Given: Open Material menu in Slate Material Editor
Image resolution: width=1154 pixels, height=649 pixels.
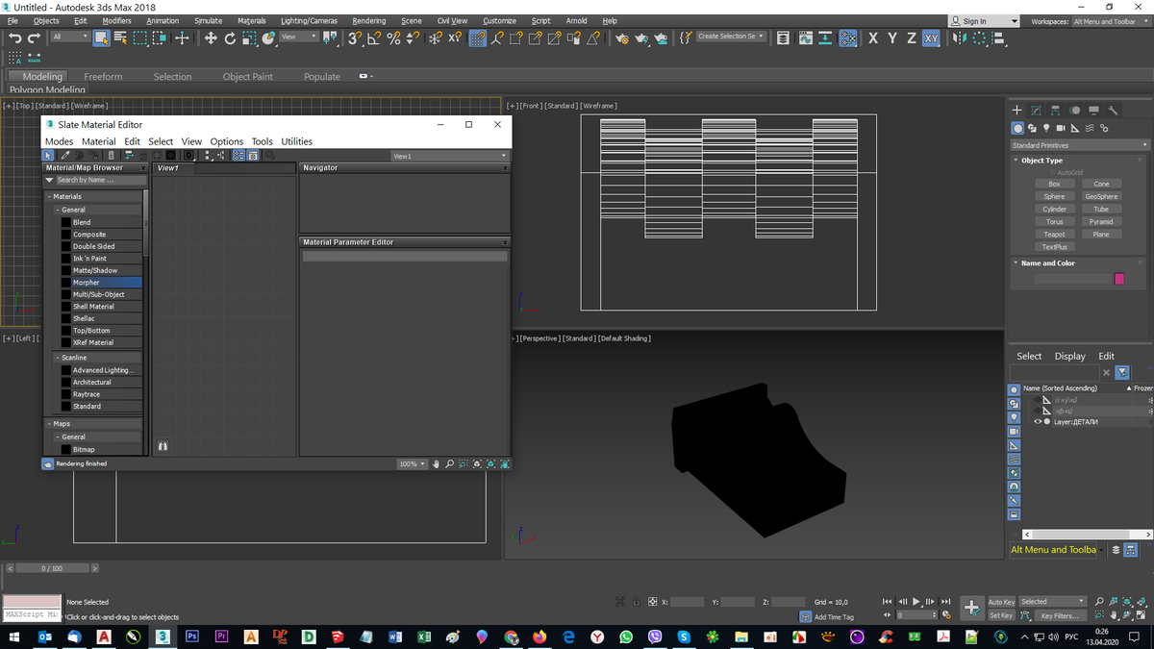Looking at the screenshot, I should (x=98, y=141).
